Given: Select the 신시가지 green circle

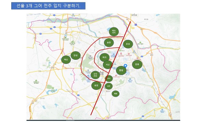Looking at the screenshot, I should click(95, 75).
